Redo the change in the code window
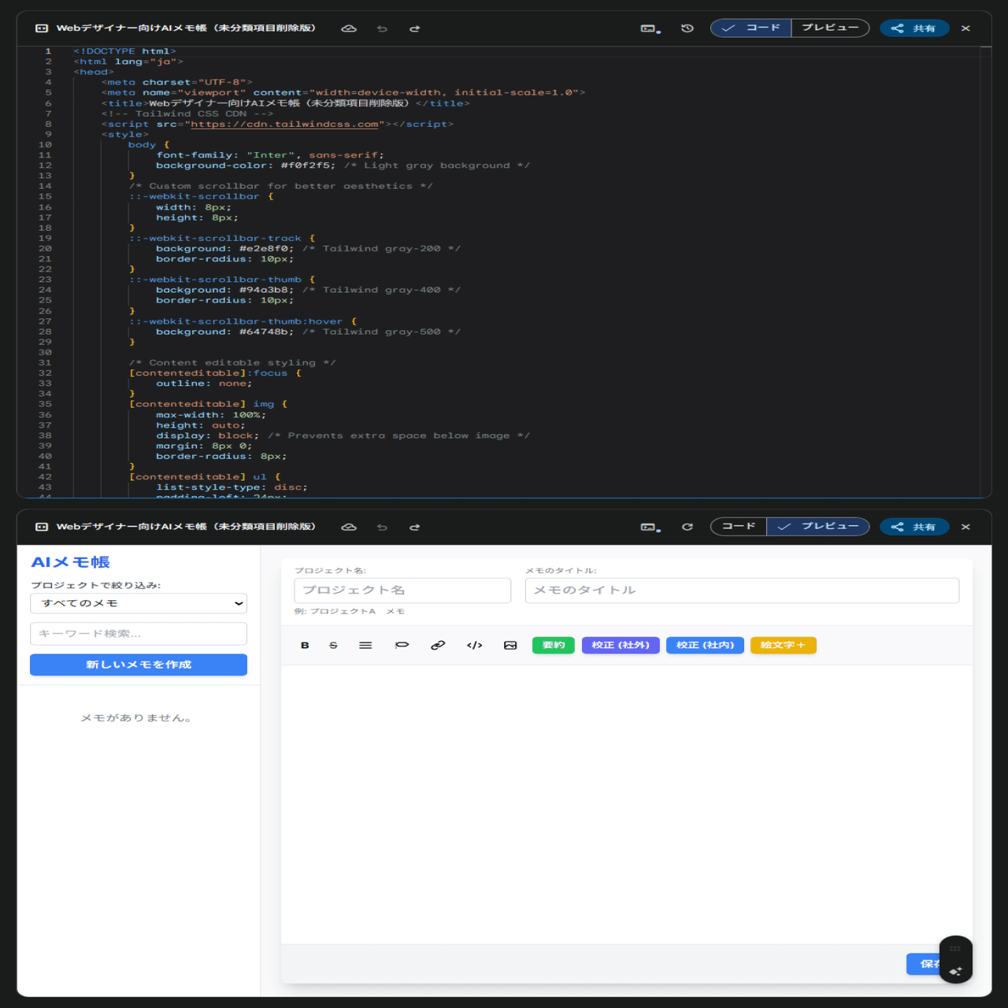Viewport: 1008px width, 1008px height. (x=414, y=28)
